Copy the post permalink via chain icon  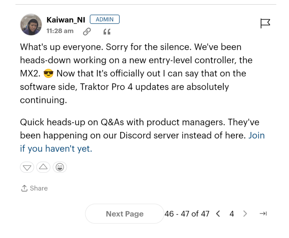(x=86, y=31)
